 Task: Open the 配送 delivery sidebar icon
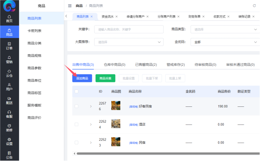pos(9,100)
